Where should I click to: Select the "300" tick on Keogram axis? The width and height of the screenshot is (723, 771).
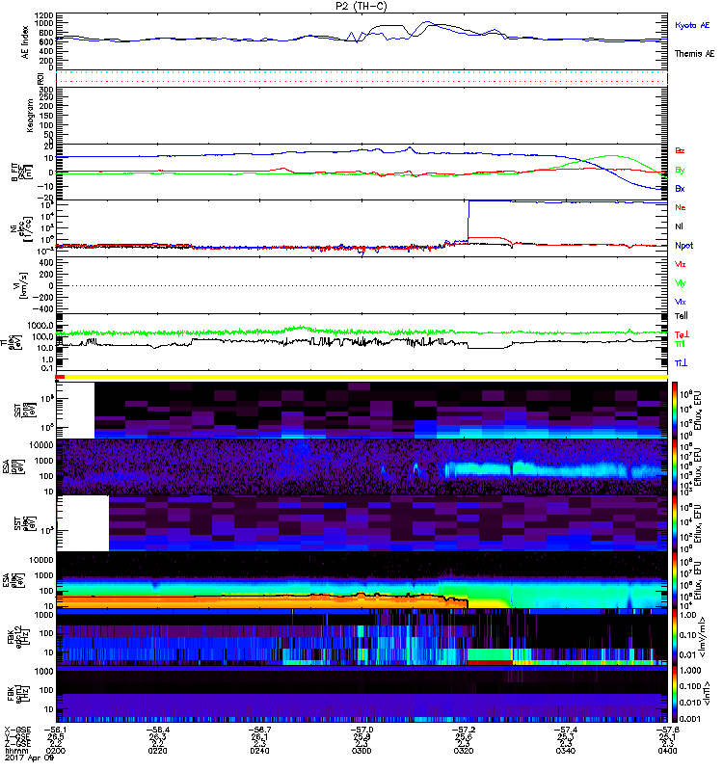click(46, 90)
